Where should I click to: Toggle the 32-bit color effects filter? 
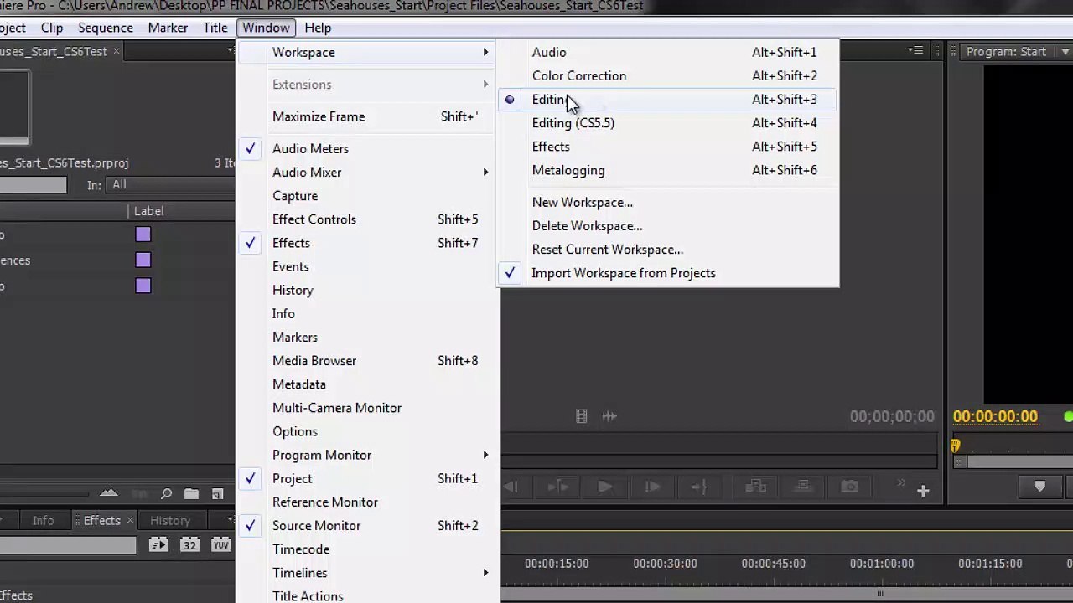(x=189, y=545)
